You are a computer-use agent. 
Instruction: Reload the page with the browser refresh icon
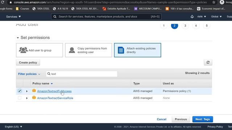[3, 2]
